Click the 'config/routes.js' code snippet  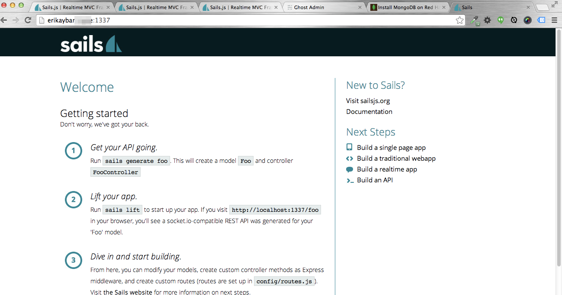tap(284, 281)
